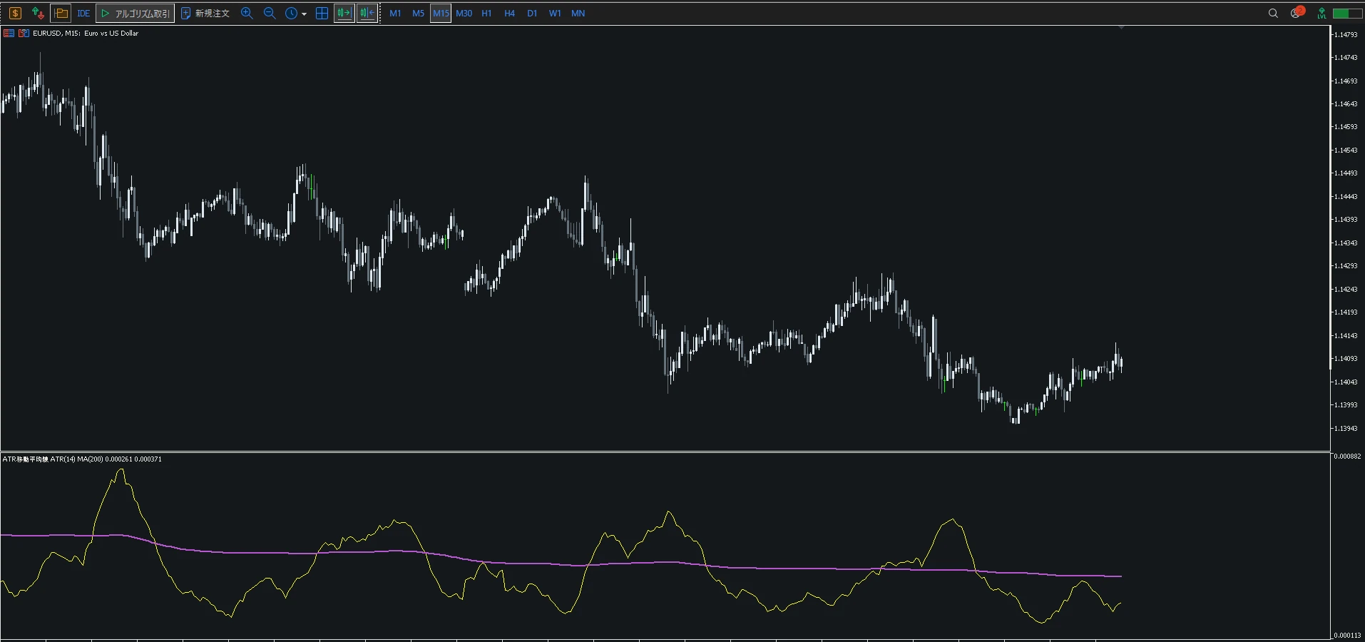Toggle アルゴリズム取引 algo trading
This screenshot has width=1365, height=642.
135,13
